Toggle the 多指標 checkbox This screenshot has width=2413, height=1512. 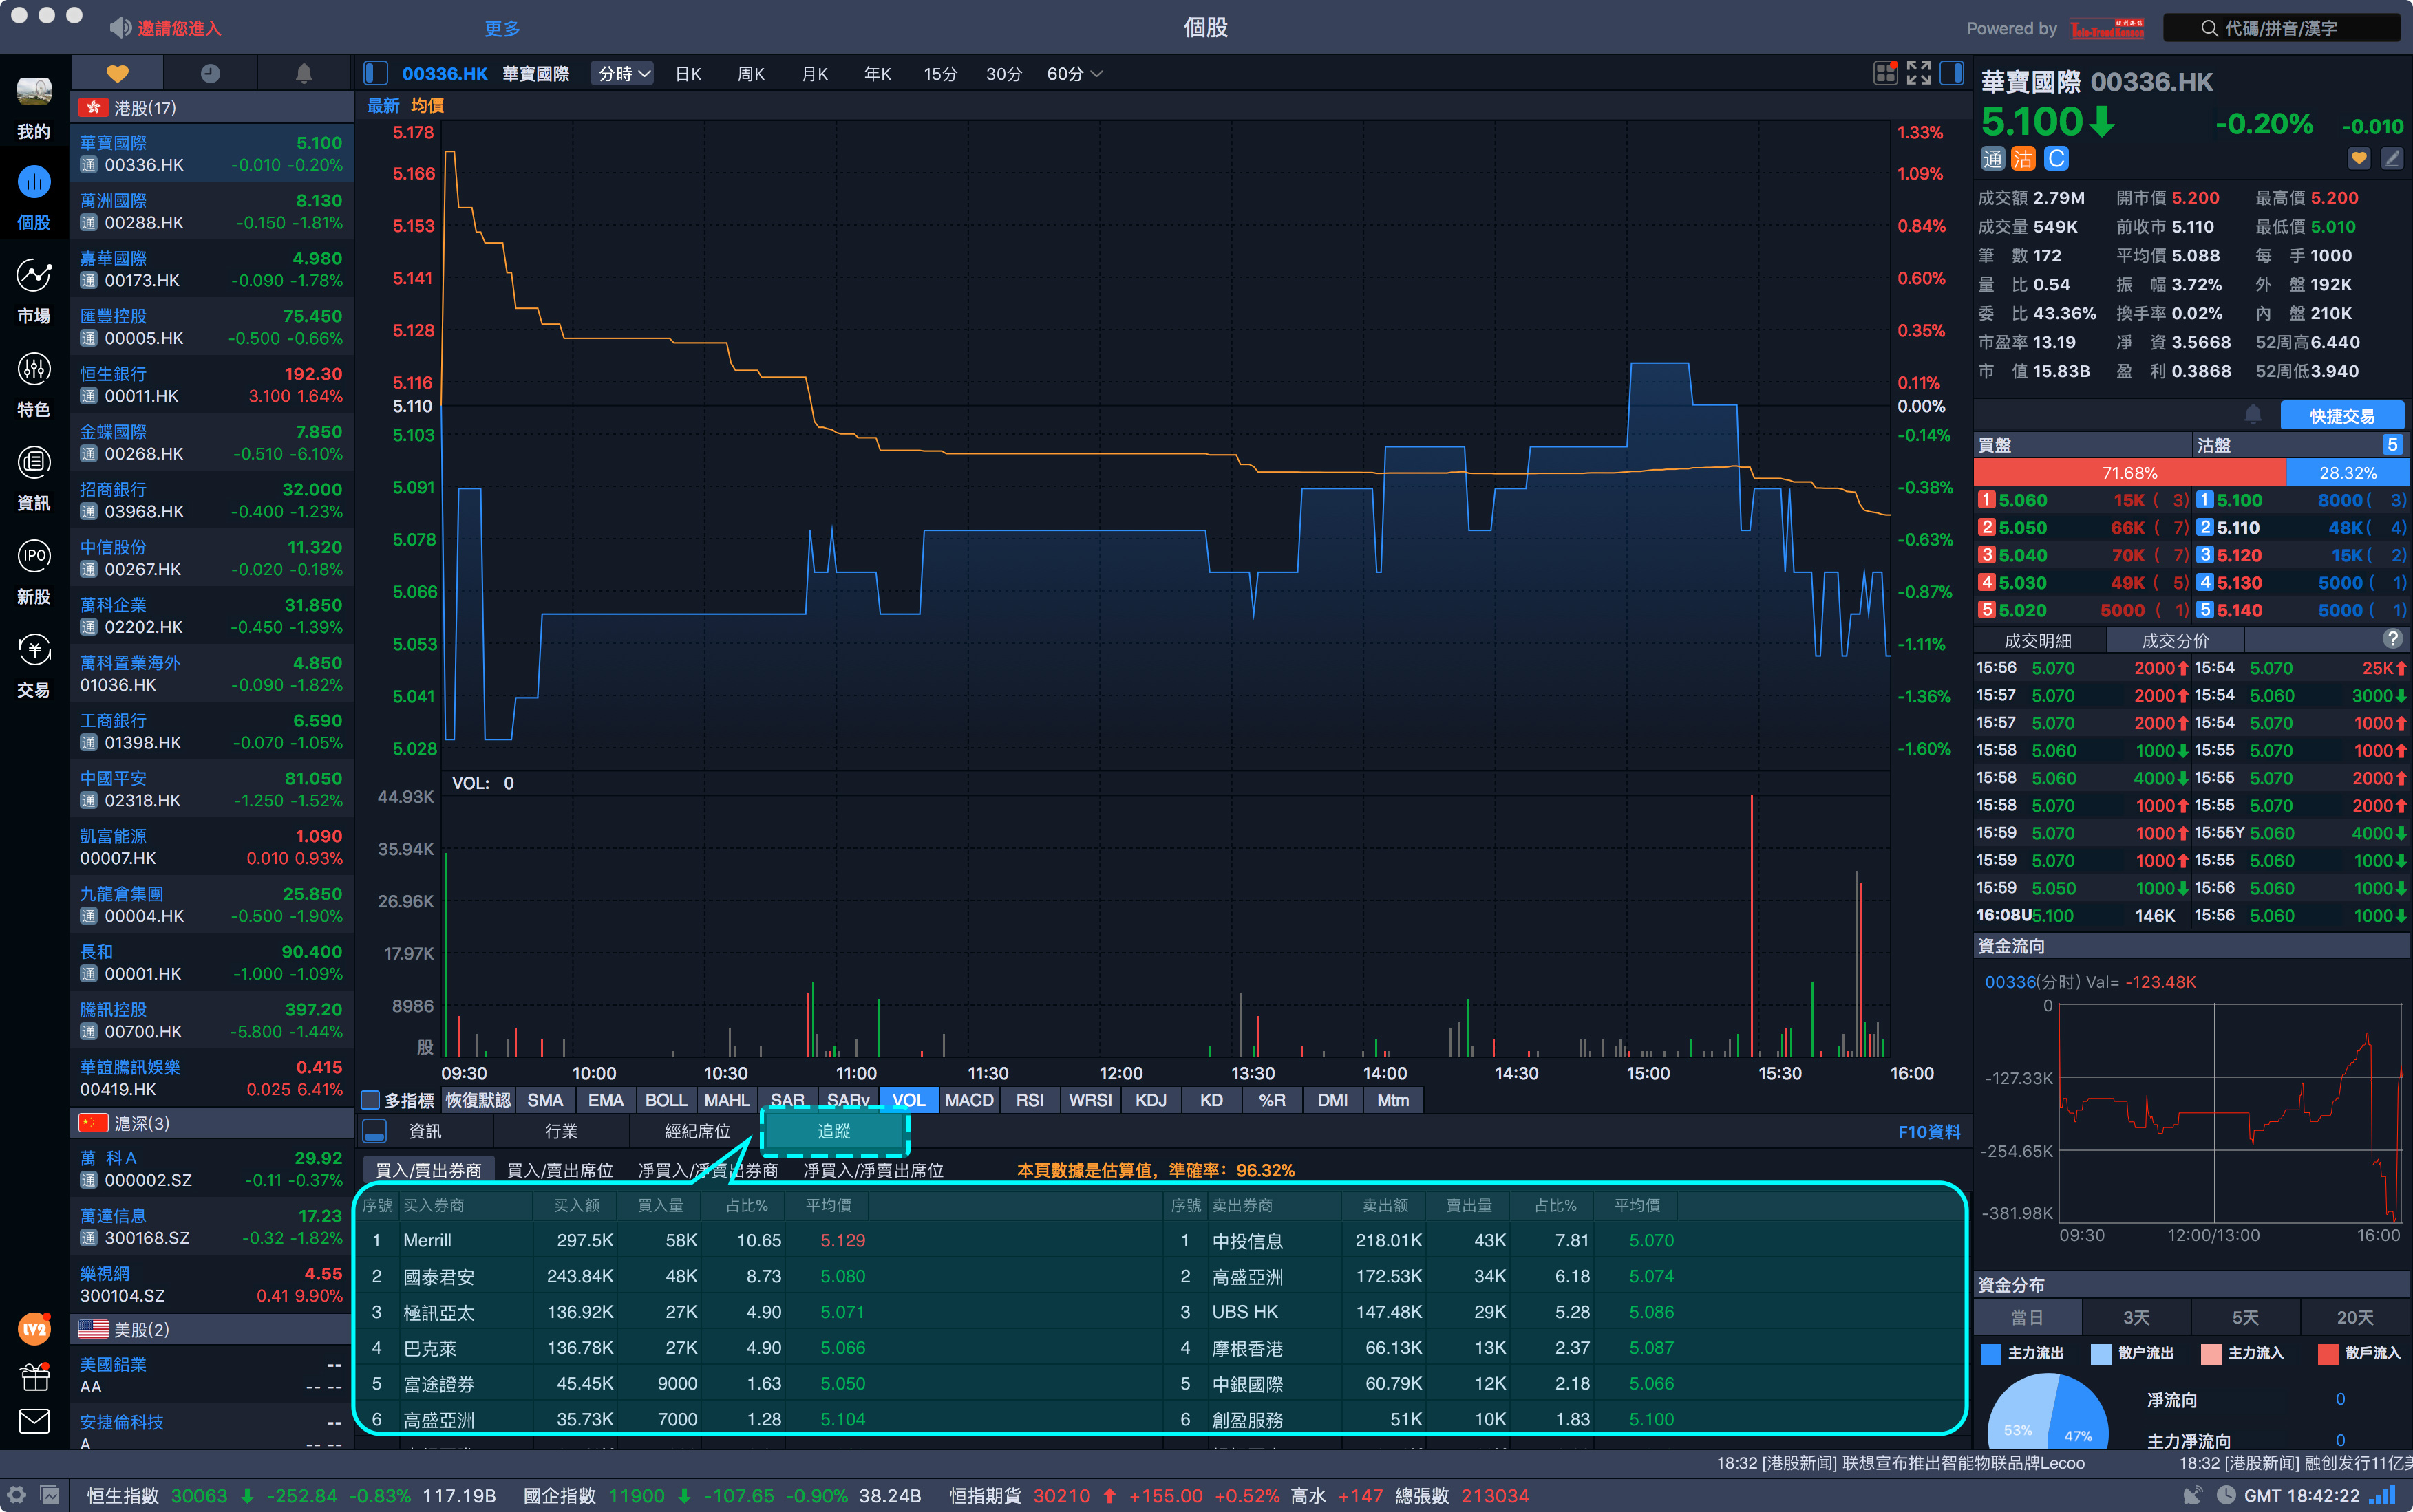tap(370, 1100)
